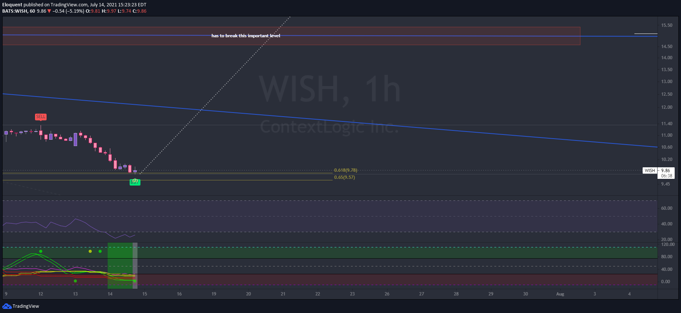Open the TradingView.com link in header

pos(69,5)
